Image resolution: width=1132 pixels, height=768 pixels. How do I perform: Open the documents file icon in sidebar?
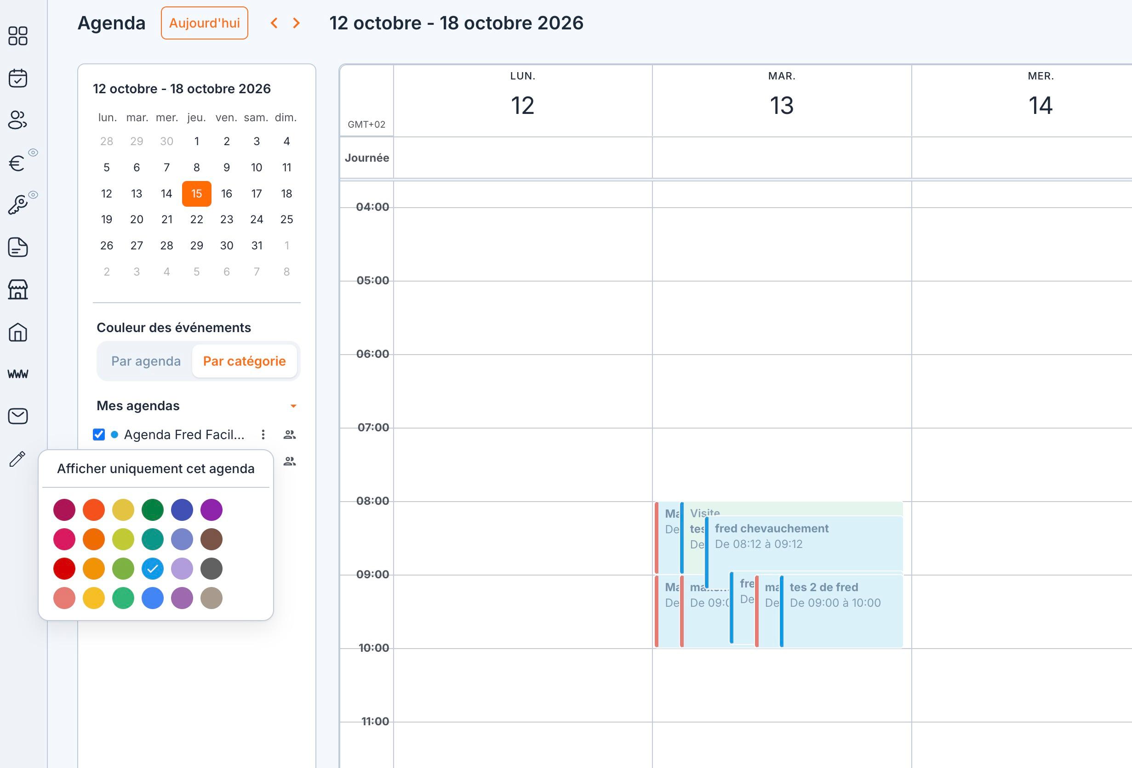coord(18,247)
